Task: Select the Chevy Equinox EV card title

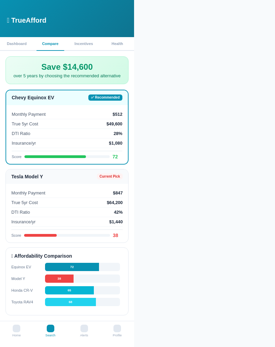Action: [33, 98]
